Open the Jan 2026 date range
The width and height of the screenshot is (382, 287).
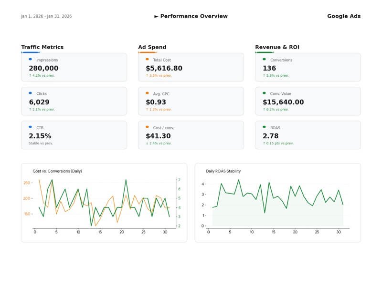coord(46,16)
